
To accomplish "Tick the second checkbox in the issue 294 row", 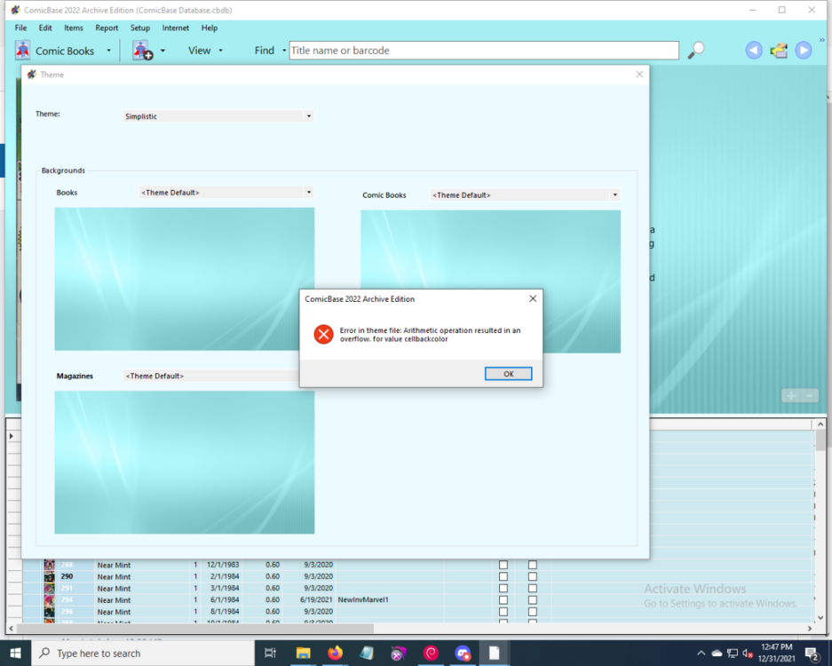I will click(533, 600).
